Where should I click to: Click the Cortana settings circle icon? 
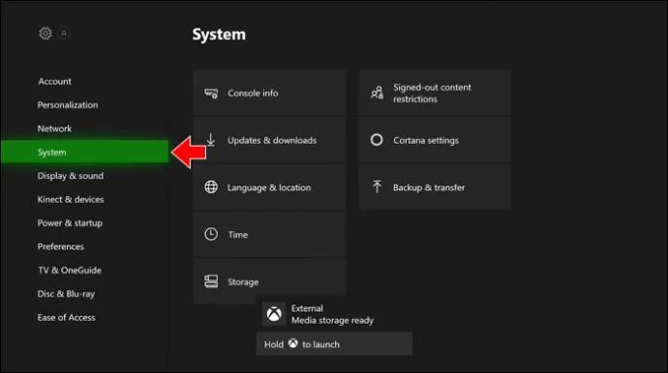click(377, 140)
